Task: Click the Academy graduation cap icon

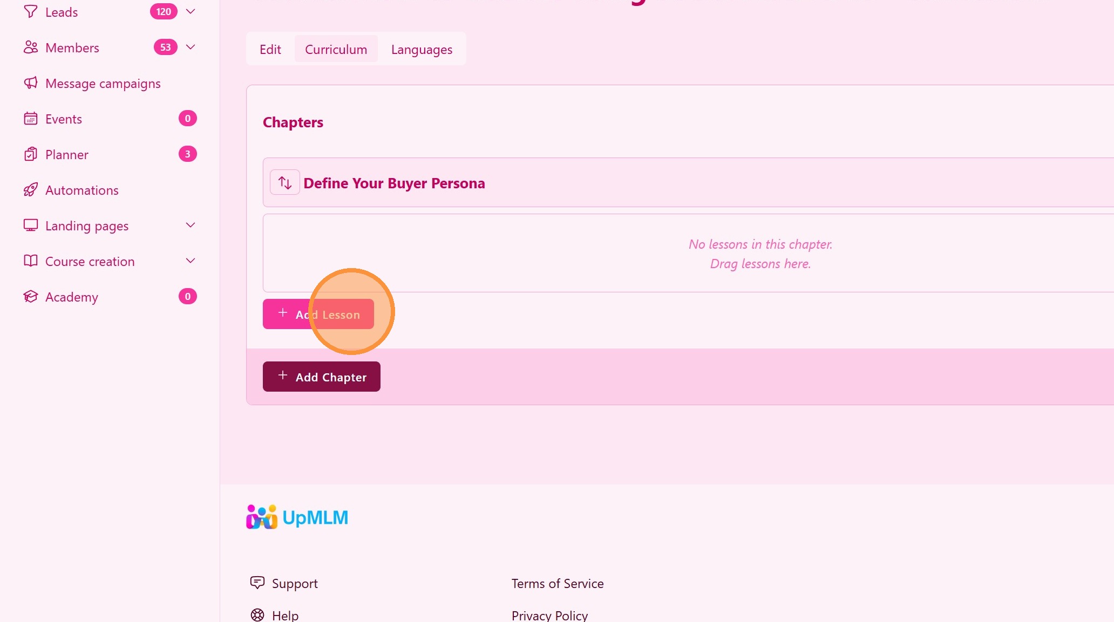Action: tap(31, 297)
